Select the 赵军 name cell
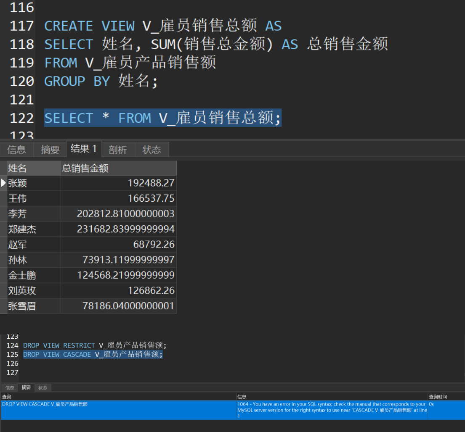The width and height of the screenshot is (465, 432). pyautogui.click(x=34, y=245)
